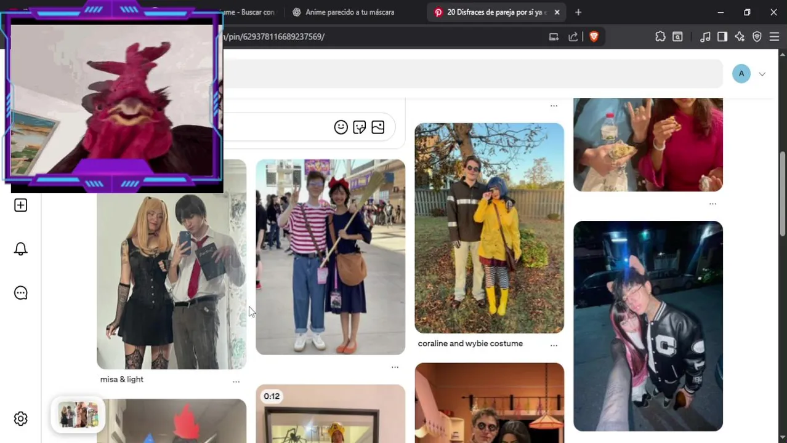787x443 pixels.
Task: Open the striped shirt and broom couple pin
Action: (331, 257)
